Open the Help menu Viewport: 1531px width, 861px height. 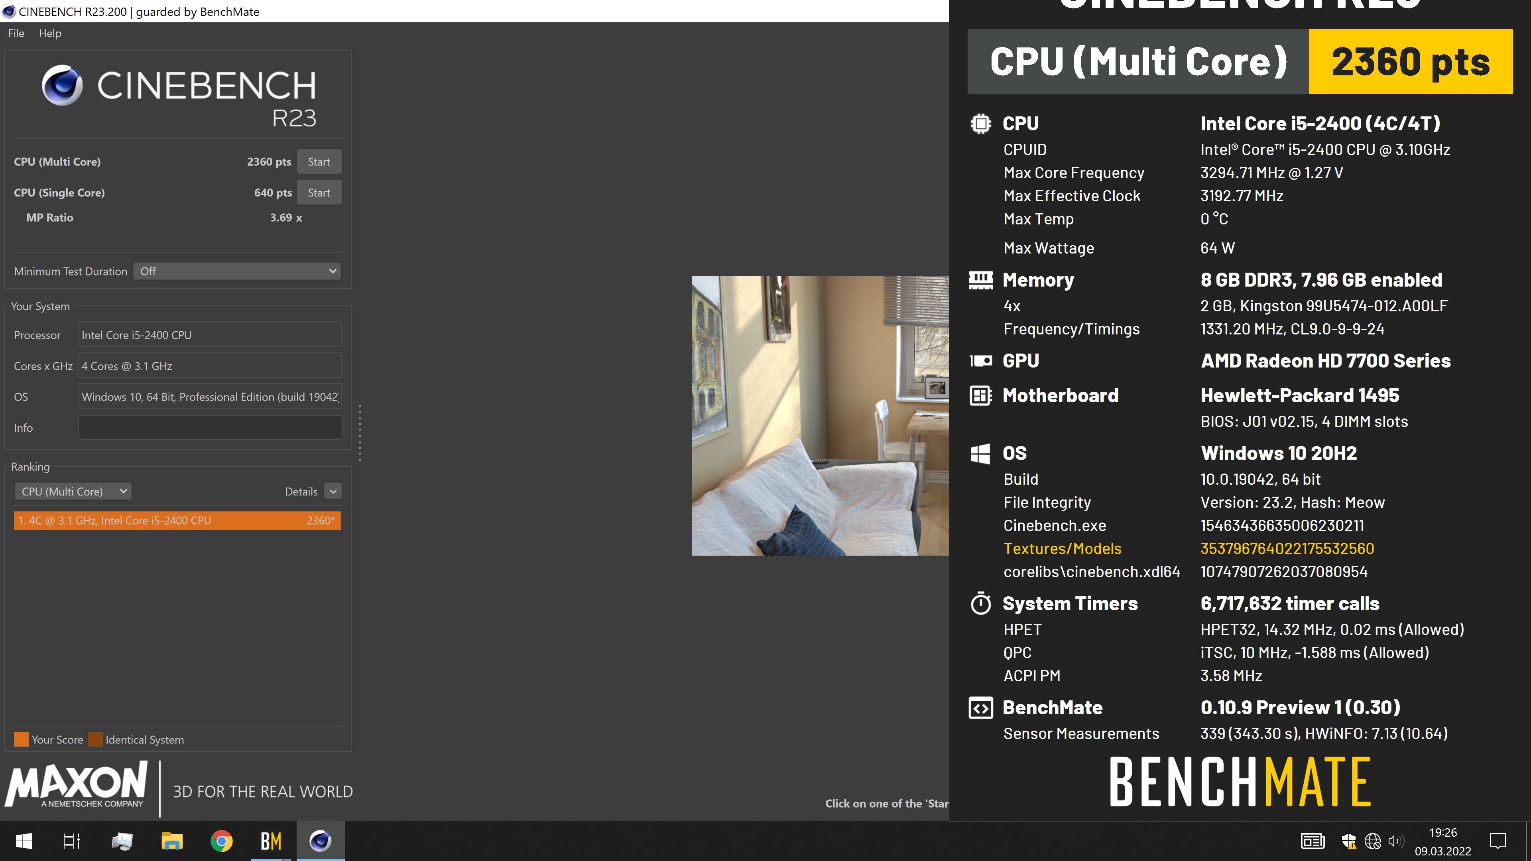coord(50,33)
